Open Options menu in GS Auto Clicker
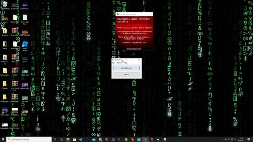The width and height of the screenshot is (253, 142). coord(119,63)
